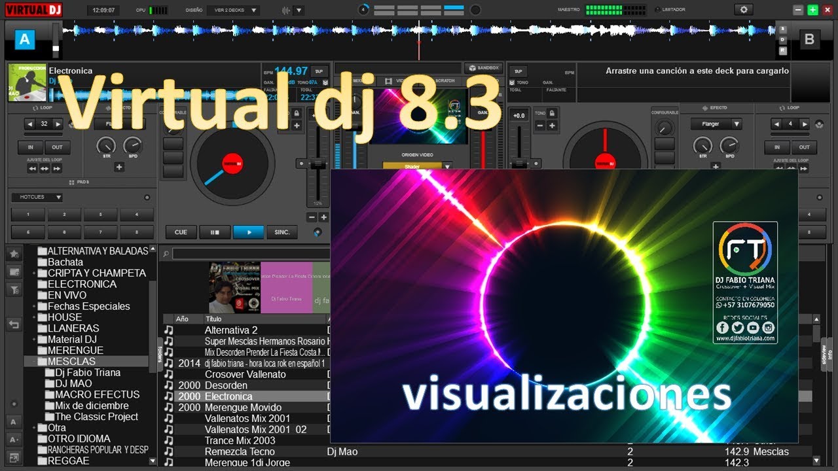
Task: Play deck A
Action: (x=248, y=232)
